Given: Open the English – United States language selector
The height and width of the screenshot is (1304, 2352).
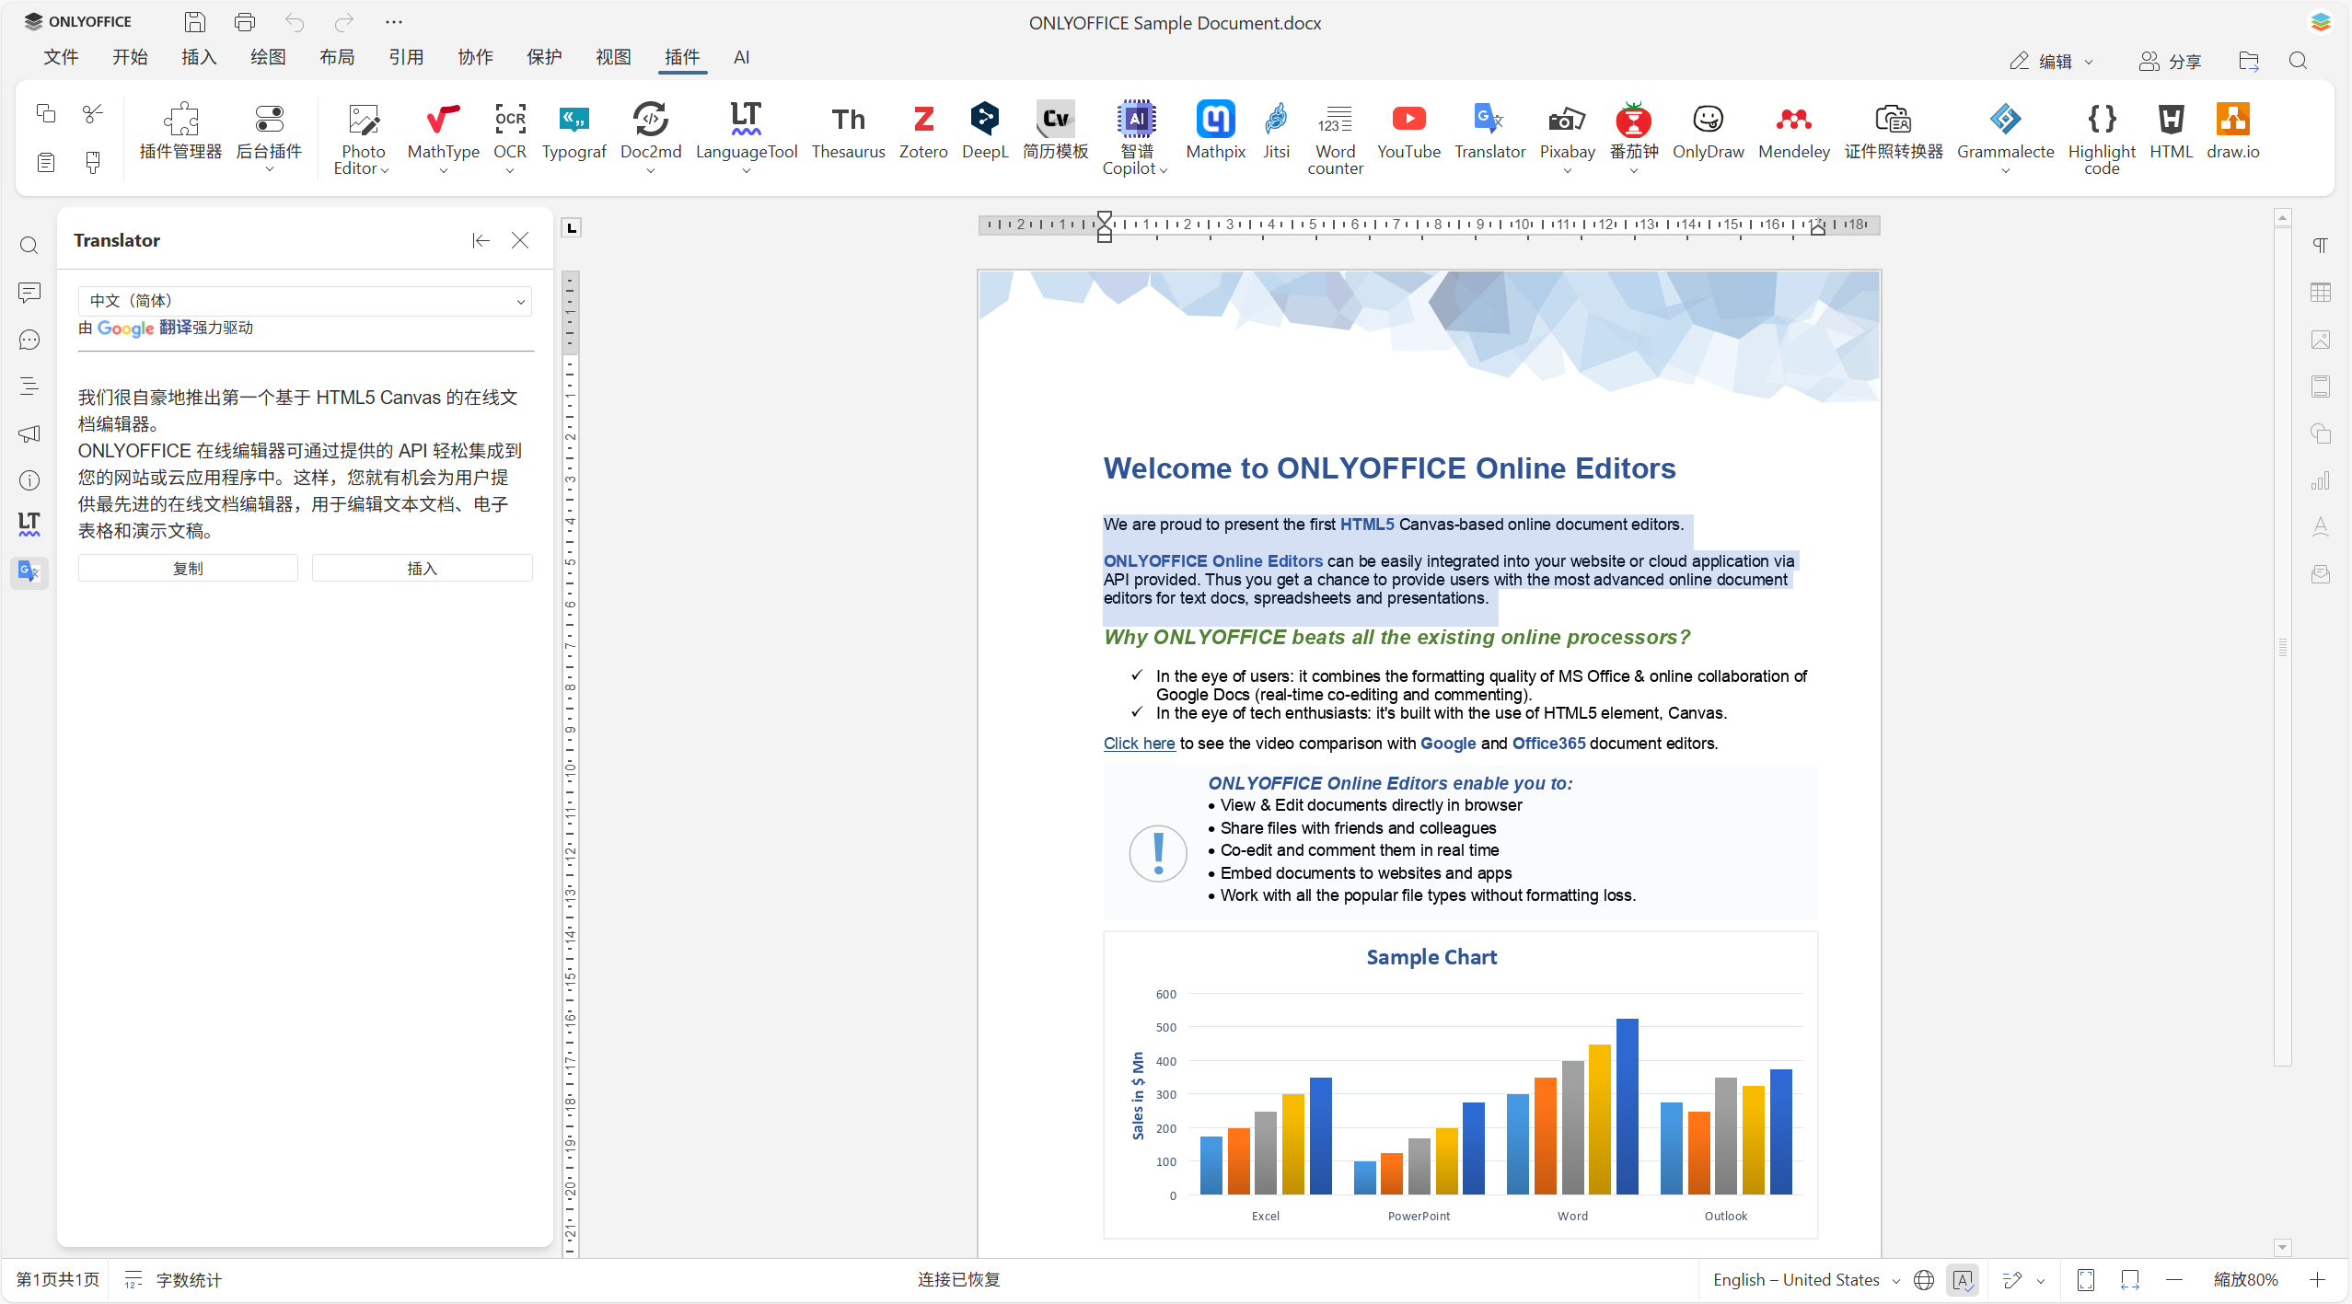Looking at the screenshot, I should coord(1806,1280).
